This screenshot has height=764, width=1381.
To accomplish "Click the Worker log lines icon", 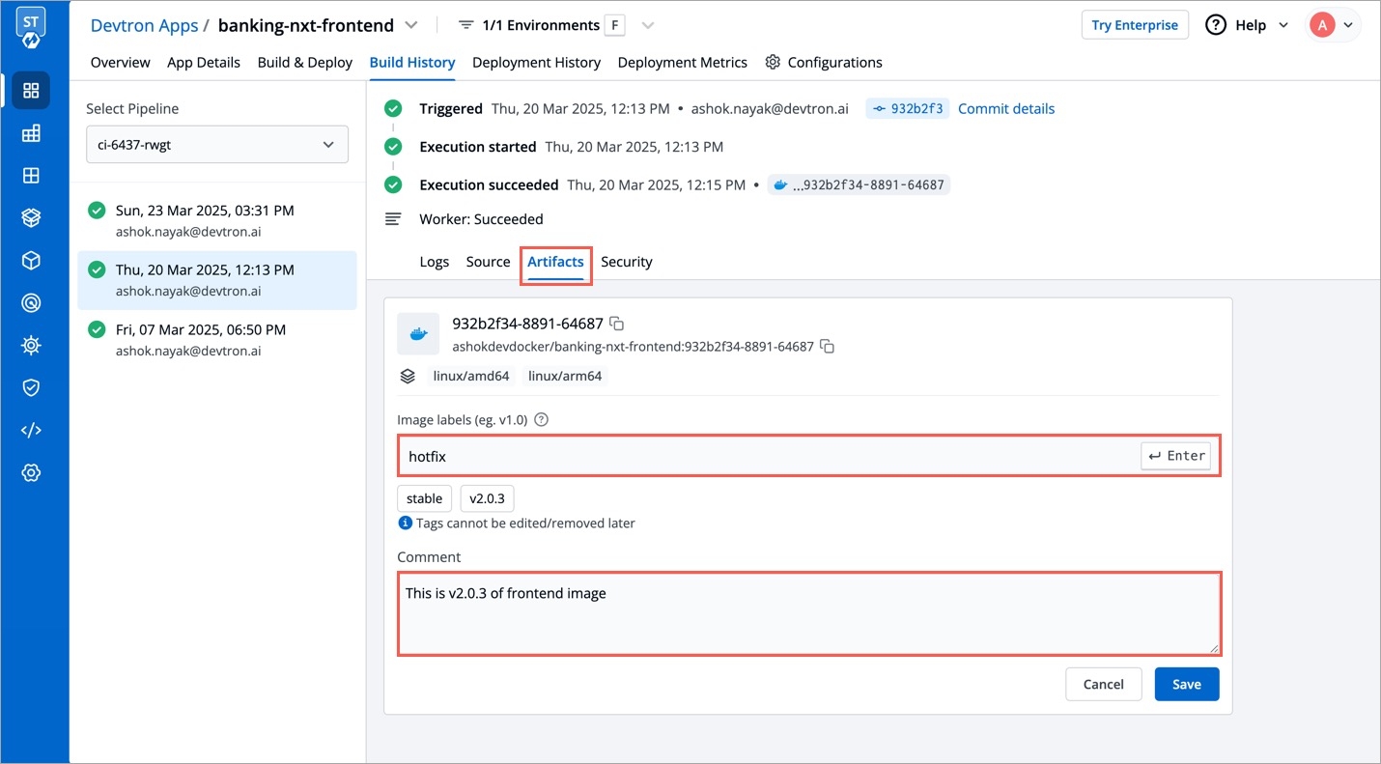I will tap(393, 219).
